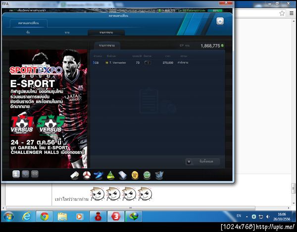Viewport: 297px width, 232px height.
Task: Open Windows Media Player from taskbar
Action: [x=80, y=217]
